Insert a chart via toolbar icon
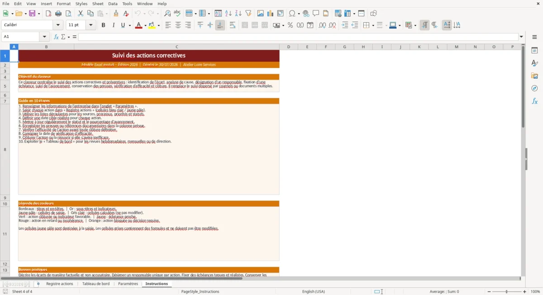Image resolution: width=543 pixels, height=295 pixels. click(271, 14)
